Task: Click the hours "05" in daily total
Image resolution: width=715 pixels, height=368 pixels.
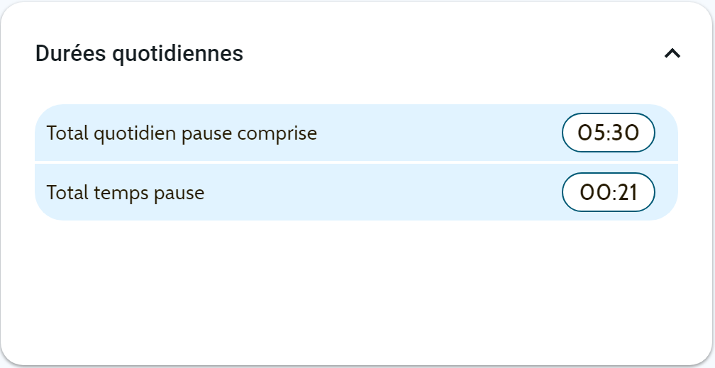Action: pos(592,133)
